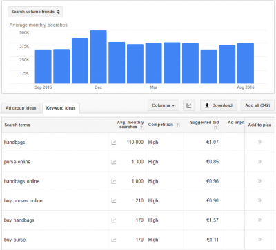
Task: Show help icon for Competition column
Action: click(x=177, y=125)
